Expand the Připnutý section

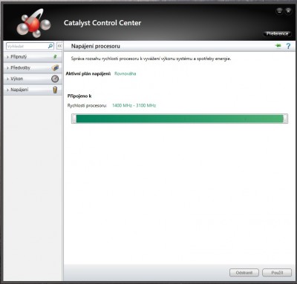(x=33, y=56)
